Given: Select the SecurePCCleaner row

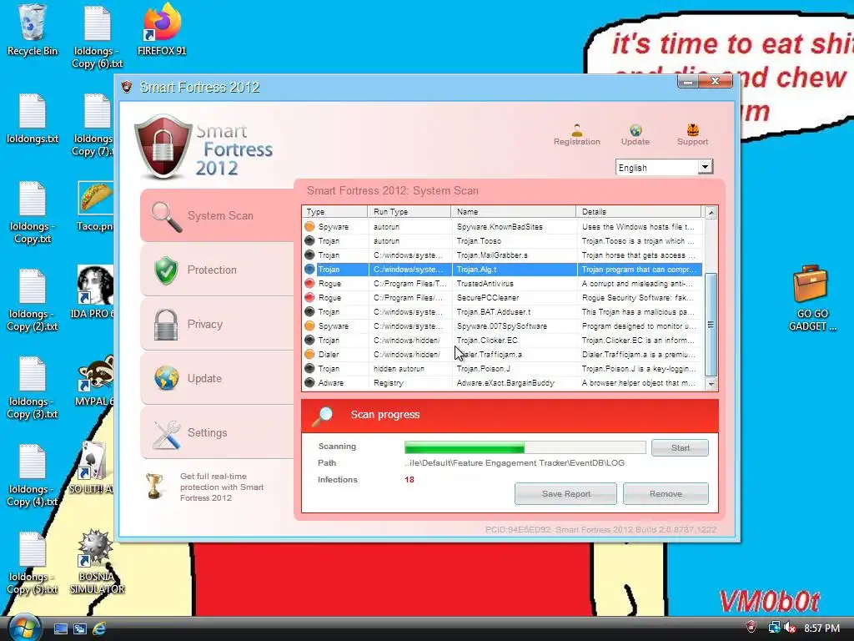Looking at the screenshot, I should point(502,298).
